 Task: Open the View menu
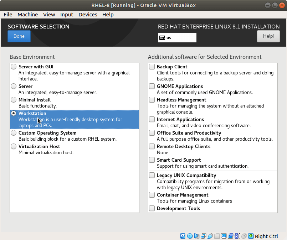49,15
